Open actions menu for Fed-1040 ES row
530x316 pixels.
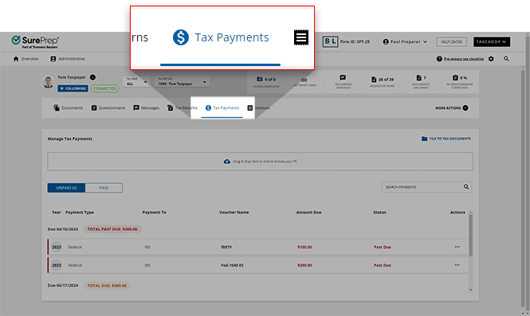coord(457,265)
